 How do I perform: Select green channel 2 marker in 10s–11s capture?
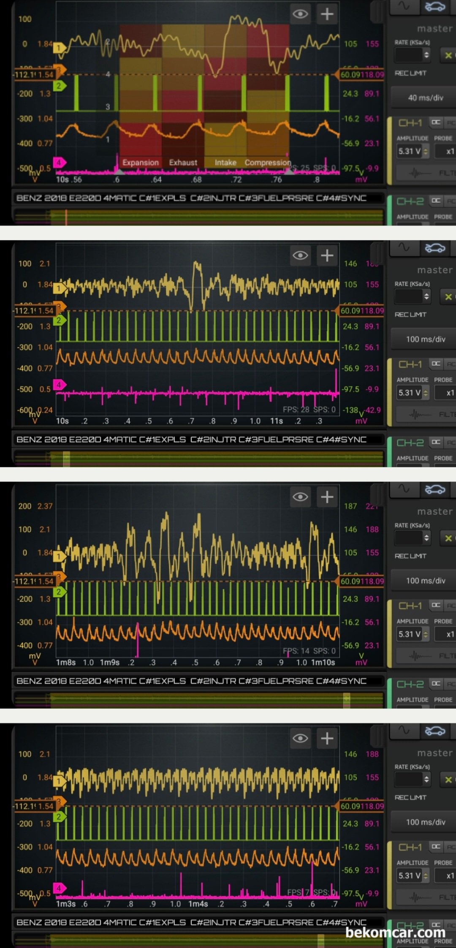click(x=59, y=321)
